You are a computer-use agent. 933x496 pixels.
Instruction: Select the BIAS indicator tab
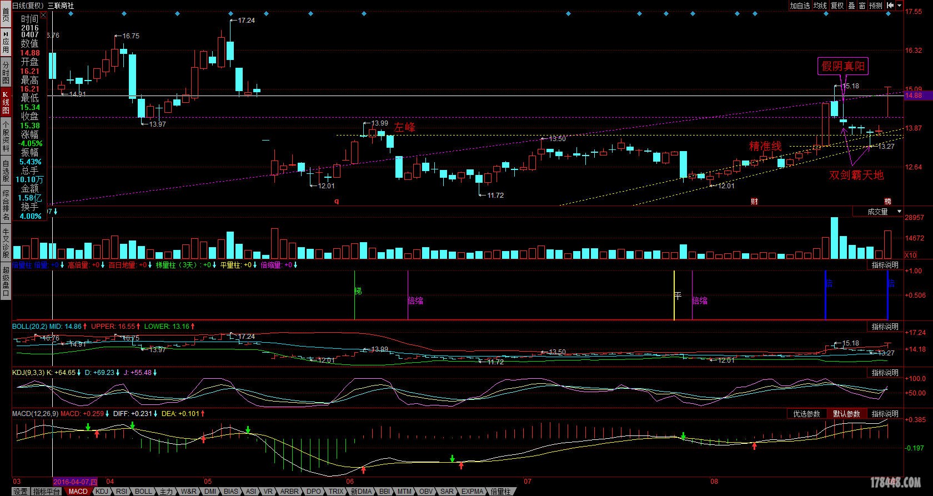pyautogui.click(x=231, y=492)
